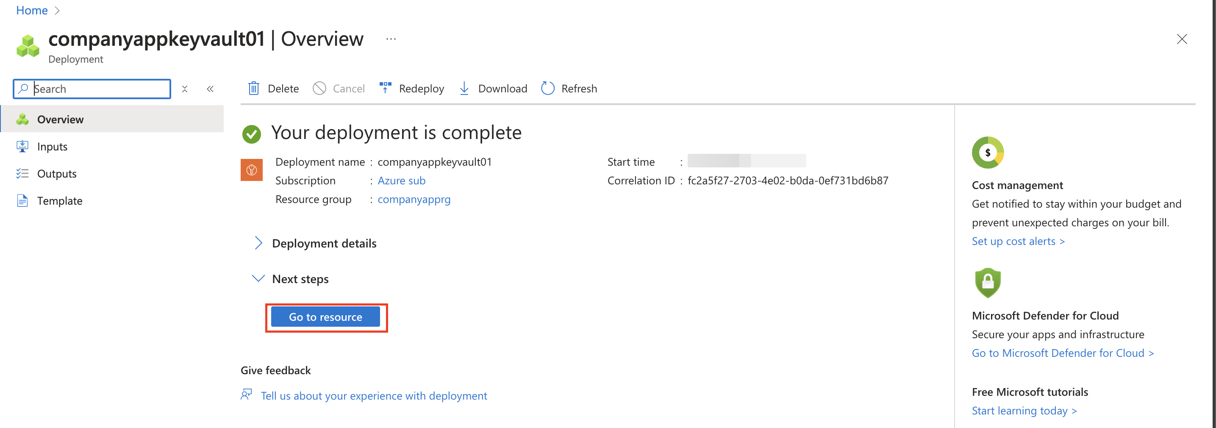The width and height of the screenshot is (1216, 428).
Task: Click the Home breadcrumb link
Action: click(32, 10)
